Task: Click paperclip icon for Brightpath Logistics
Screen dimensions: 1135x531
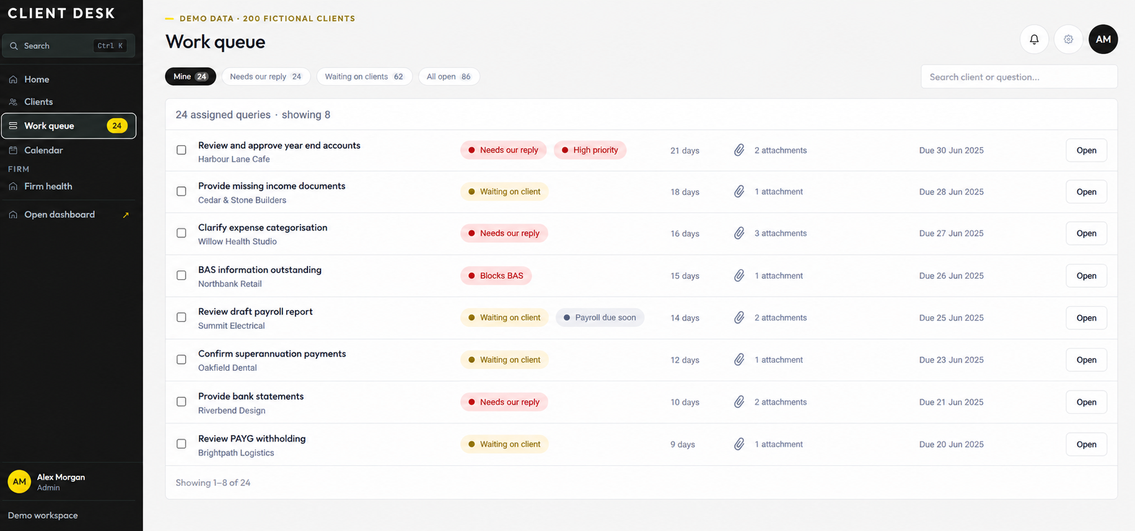Action: [739, 444]
